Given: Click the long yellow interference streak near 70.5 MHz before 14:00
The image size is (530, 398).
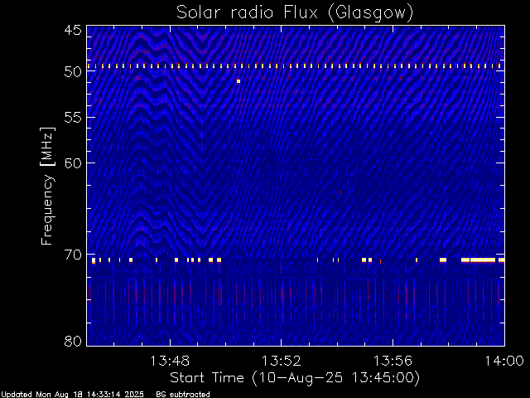Looking at the screenshot, I should pos(483,260).
